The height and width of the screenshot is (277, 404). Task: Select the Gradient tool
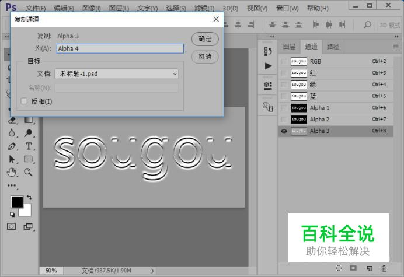29,120
